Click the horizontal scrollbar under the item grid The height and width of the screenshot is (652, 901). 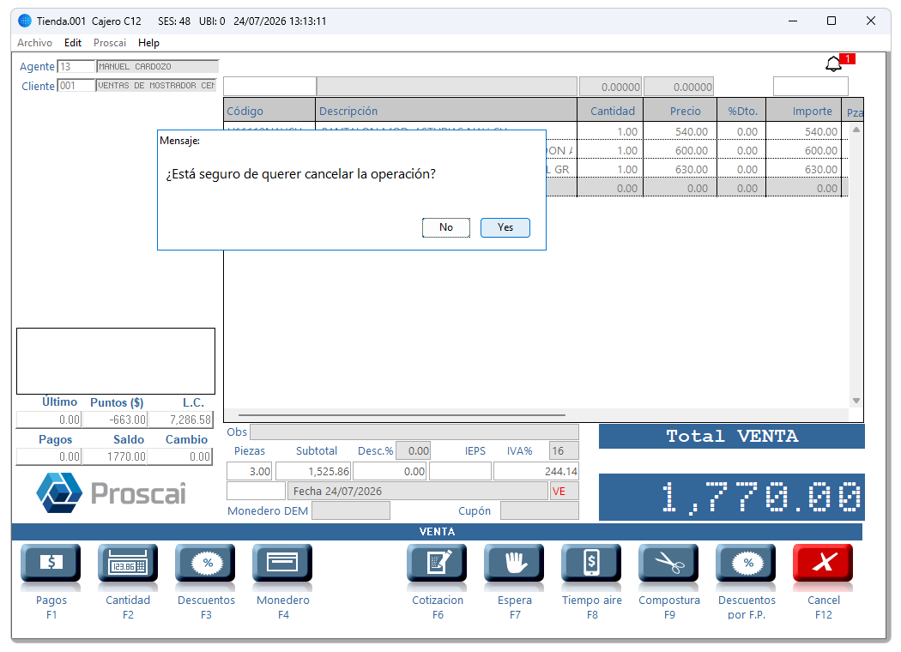point(402,414)
